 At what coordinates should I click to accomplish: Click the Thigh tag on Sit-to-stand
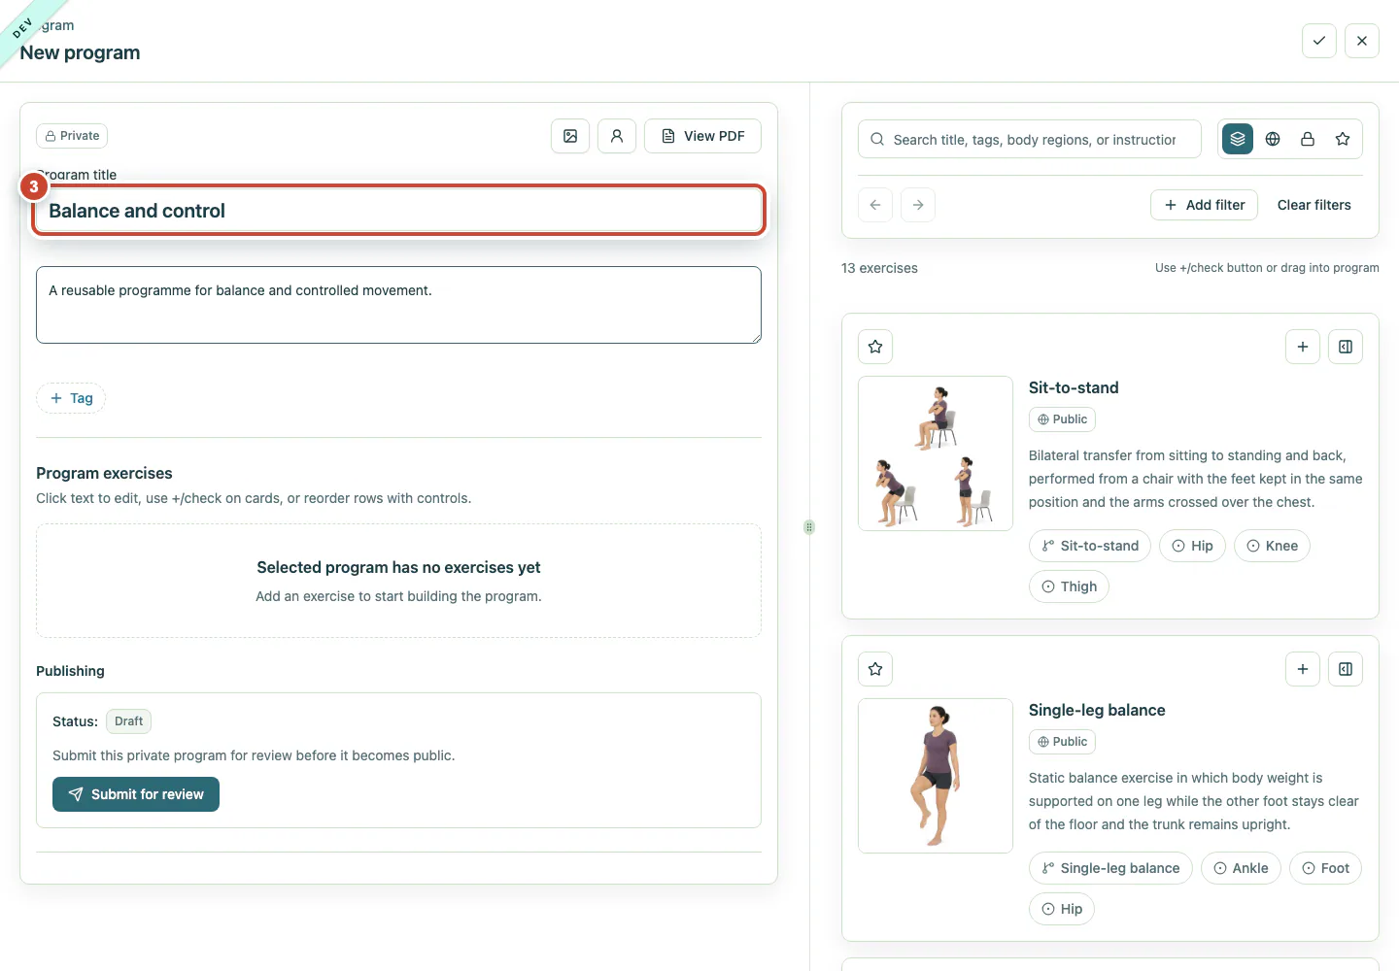pyautogui.click(x=1069, y=586)
